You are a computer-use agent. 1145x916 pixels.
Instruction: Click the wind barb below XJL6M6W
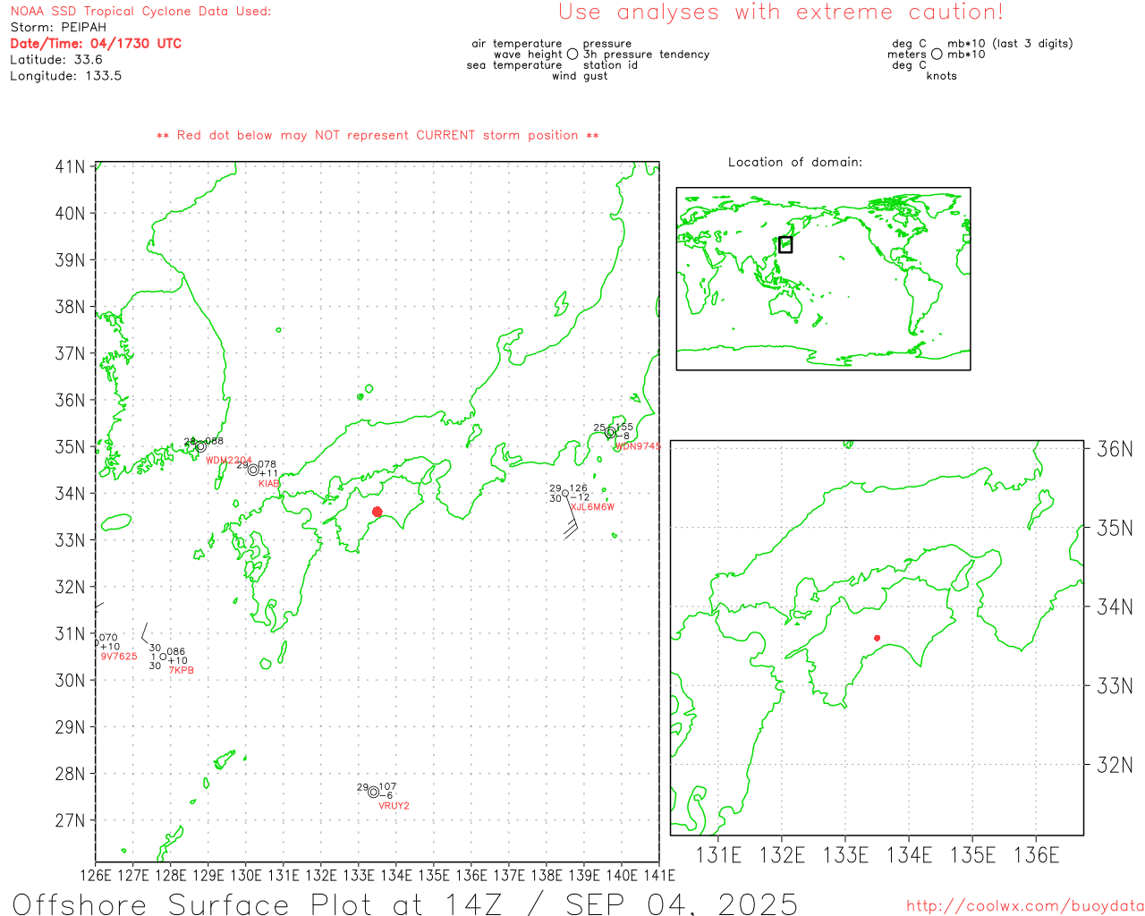tap(571, 519)
